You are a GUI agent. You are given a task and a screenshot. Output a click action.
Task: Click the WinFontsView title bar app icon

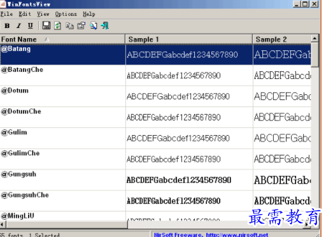(3, 4)
